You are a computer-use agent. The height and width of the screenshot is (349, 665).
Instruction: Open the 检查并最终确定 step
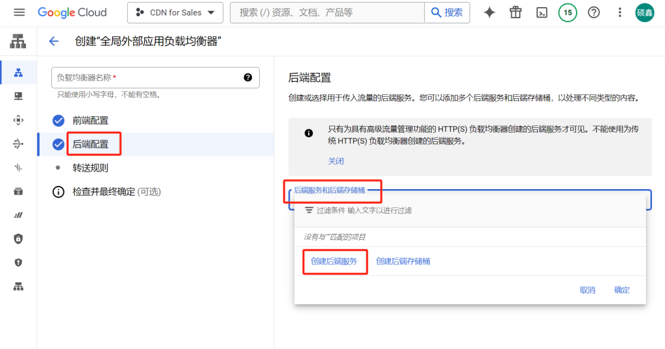[x=116, y=192]
